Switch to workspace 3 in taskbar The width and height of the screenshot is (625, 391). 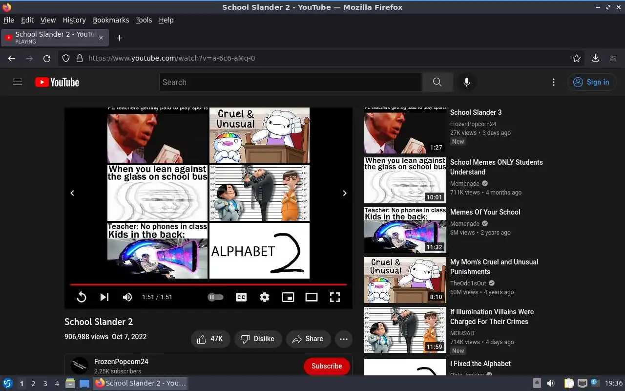pos(45,384)
